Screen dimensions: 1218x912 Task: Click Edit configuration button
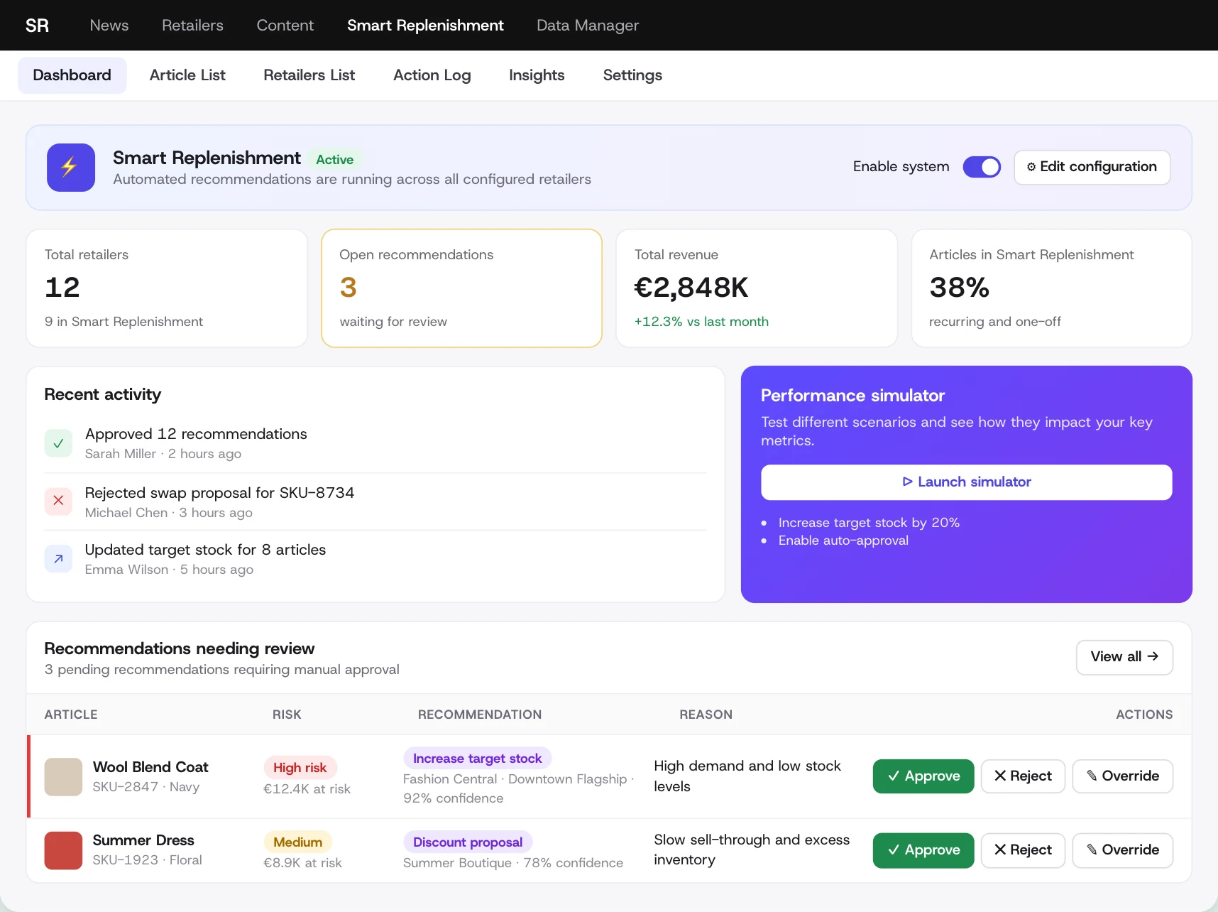1092,167
